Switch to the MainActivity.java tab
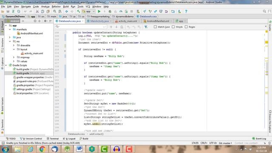This screenshot has width=272, height=153. point(99,21)
